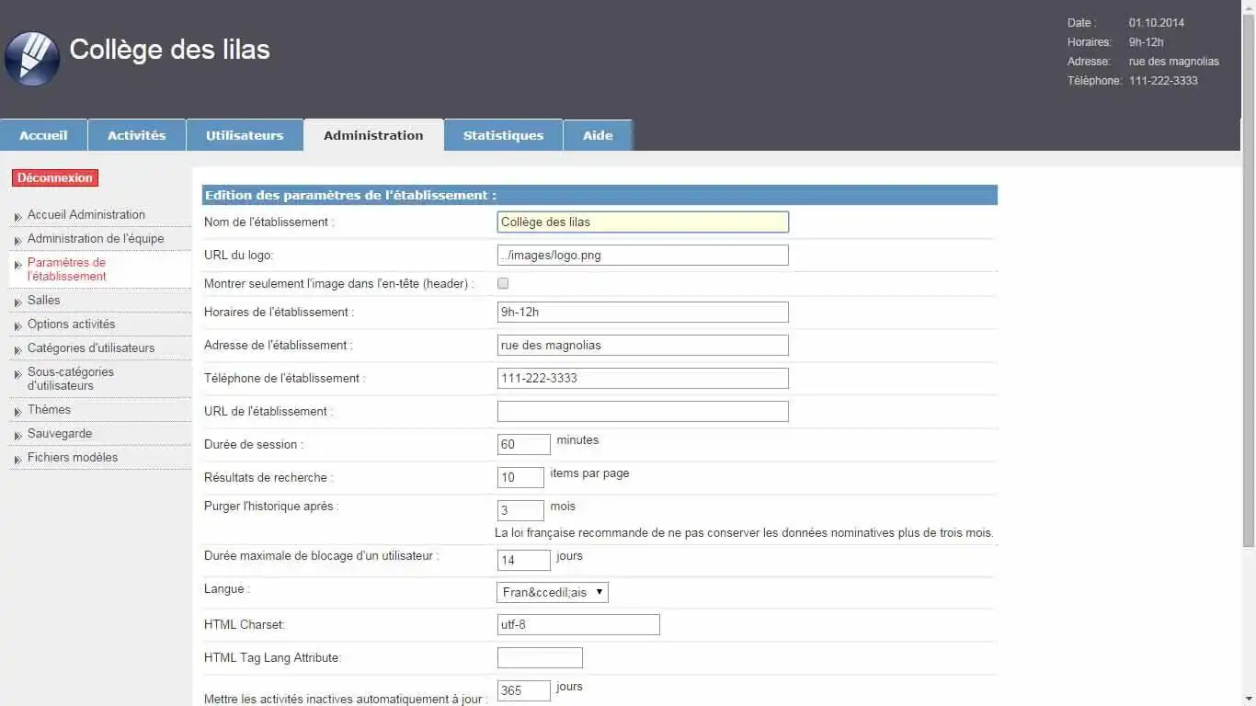Image resolution: width=1256 pixels, height=706 pixels.
Task: Open the Salles sidebar link
Action: tap(43, 300)
